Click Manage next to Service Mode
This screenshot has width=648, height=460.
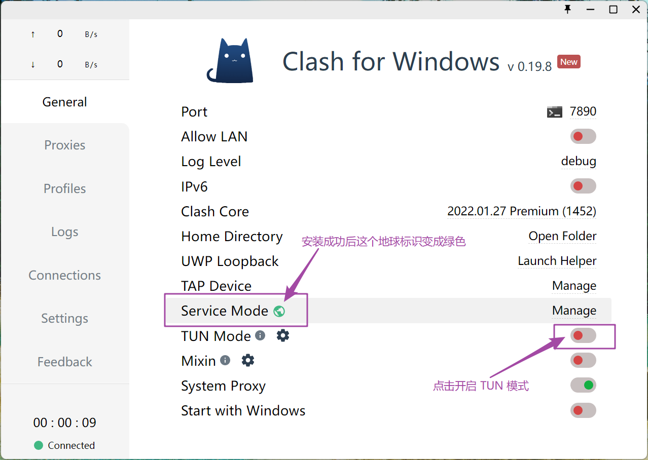point(574,311)
